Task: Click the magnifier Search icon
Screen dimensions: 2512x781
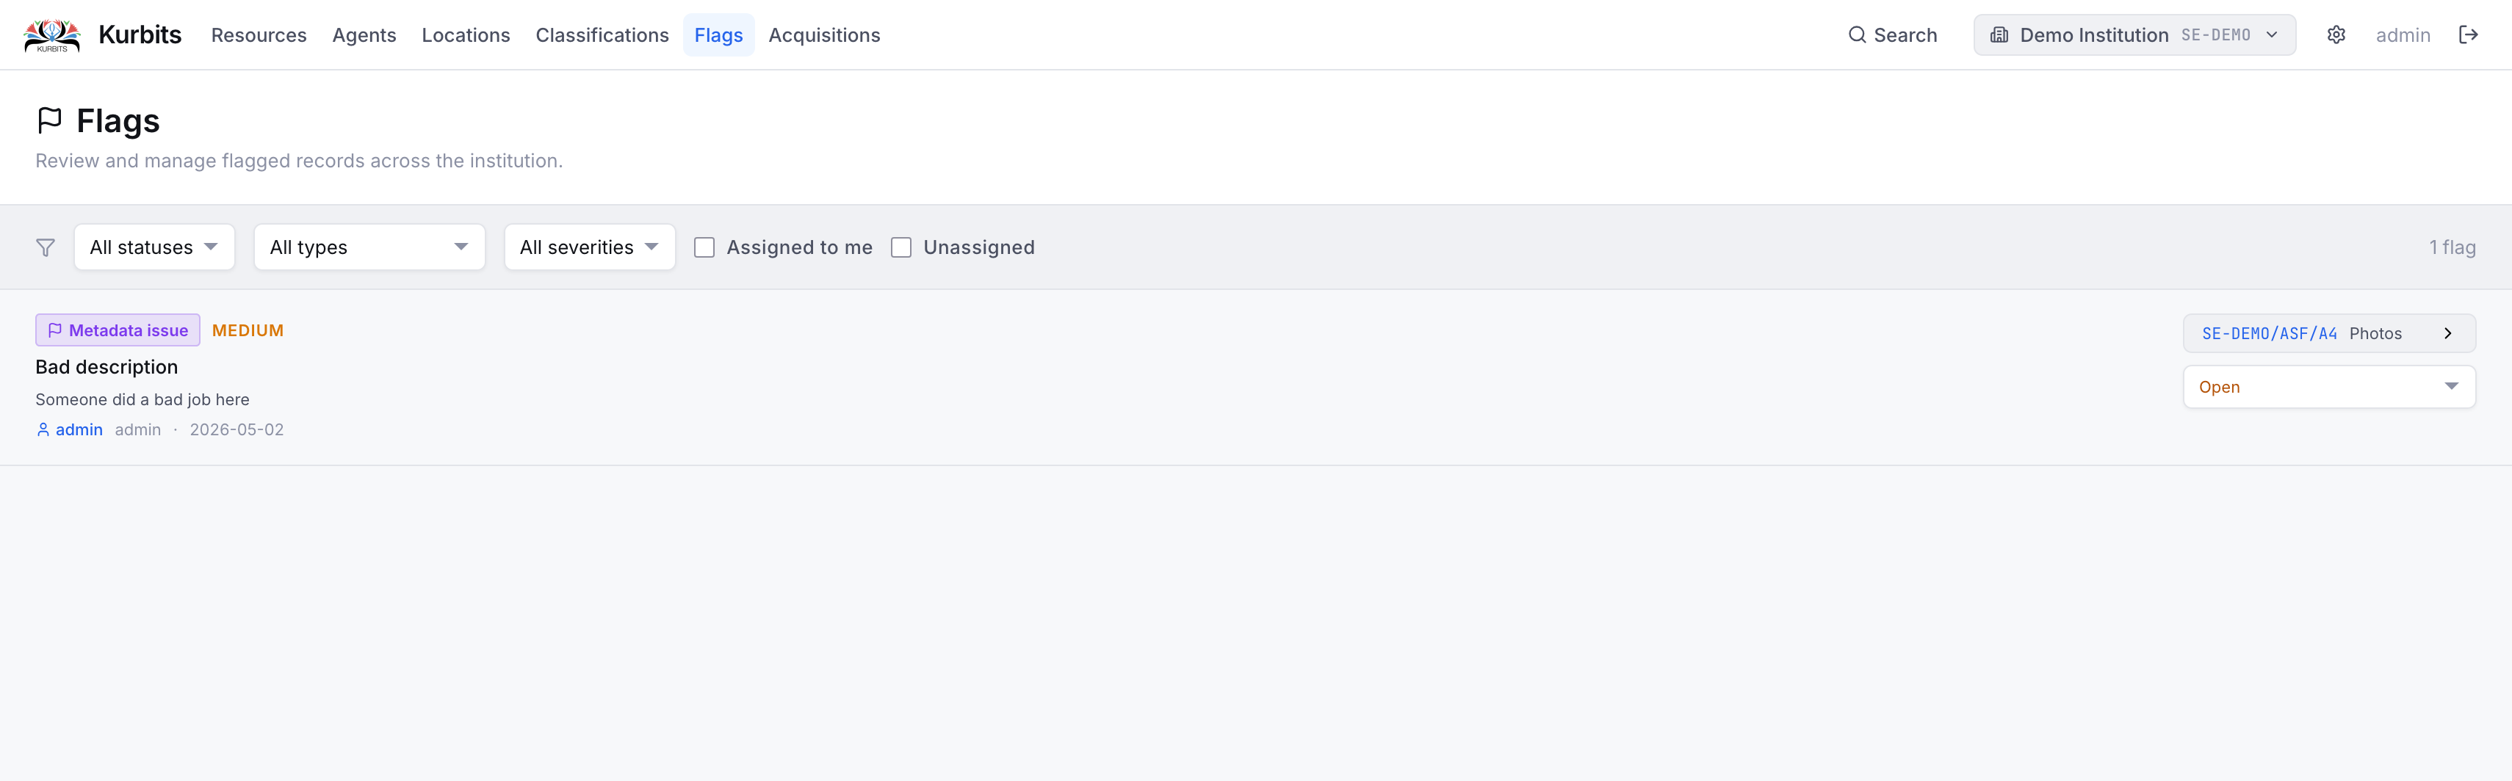Action: [x=1857, y=35]
